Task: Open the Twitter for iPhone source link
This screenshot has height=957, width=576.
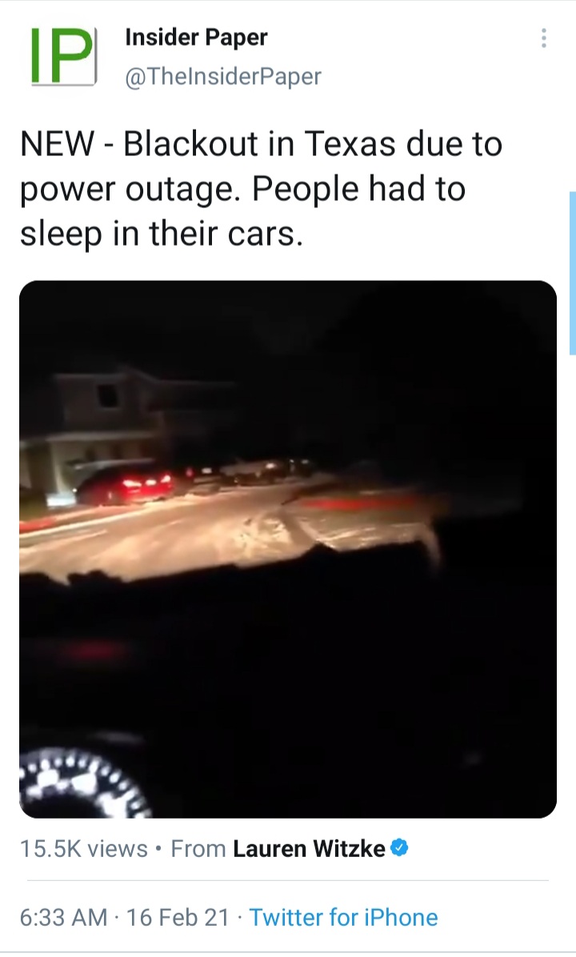Action: point(343,917)
